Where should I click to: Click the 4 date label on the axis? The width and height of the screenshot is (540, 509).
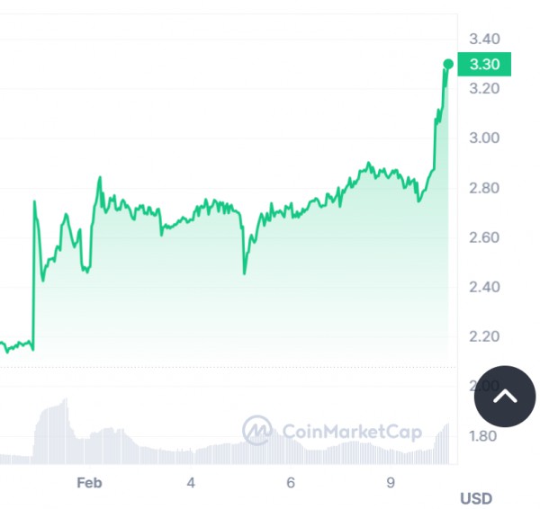[x=191, y=483]
